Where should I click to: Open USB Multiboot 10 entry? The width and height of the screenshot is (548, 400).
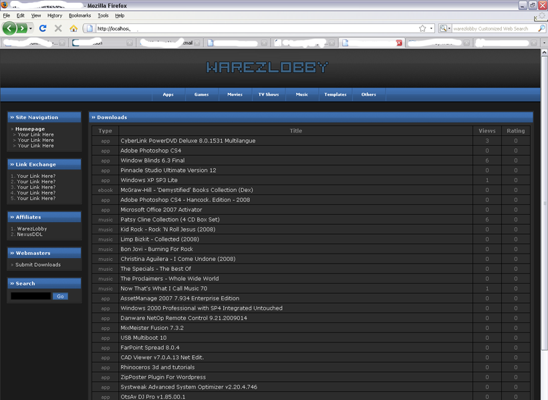tap(143, 338)
